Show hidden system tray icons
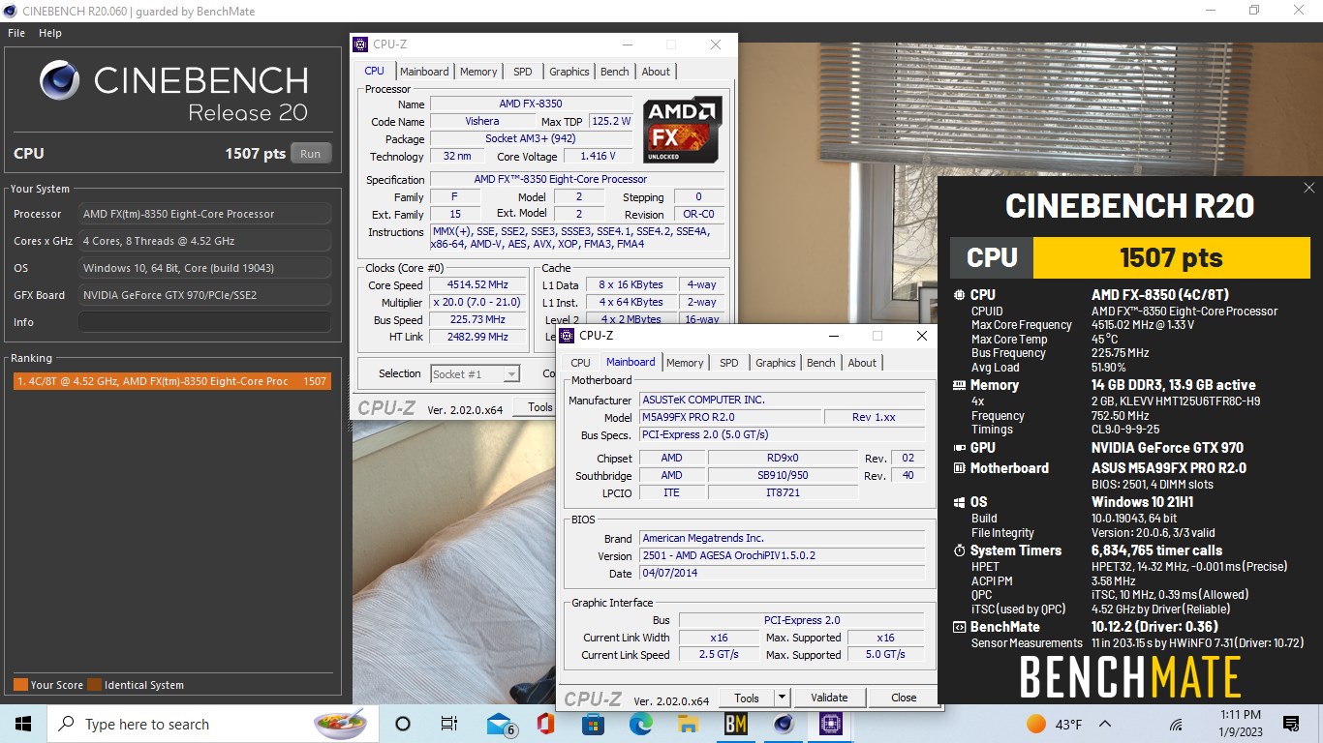 click(x=1105, y=724)
